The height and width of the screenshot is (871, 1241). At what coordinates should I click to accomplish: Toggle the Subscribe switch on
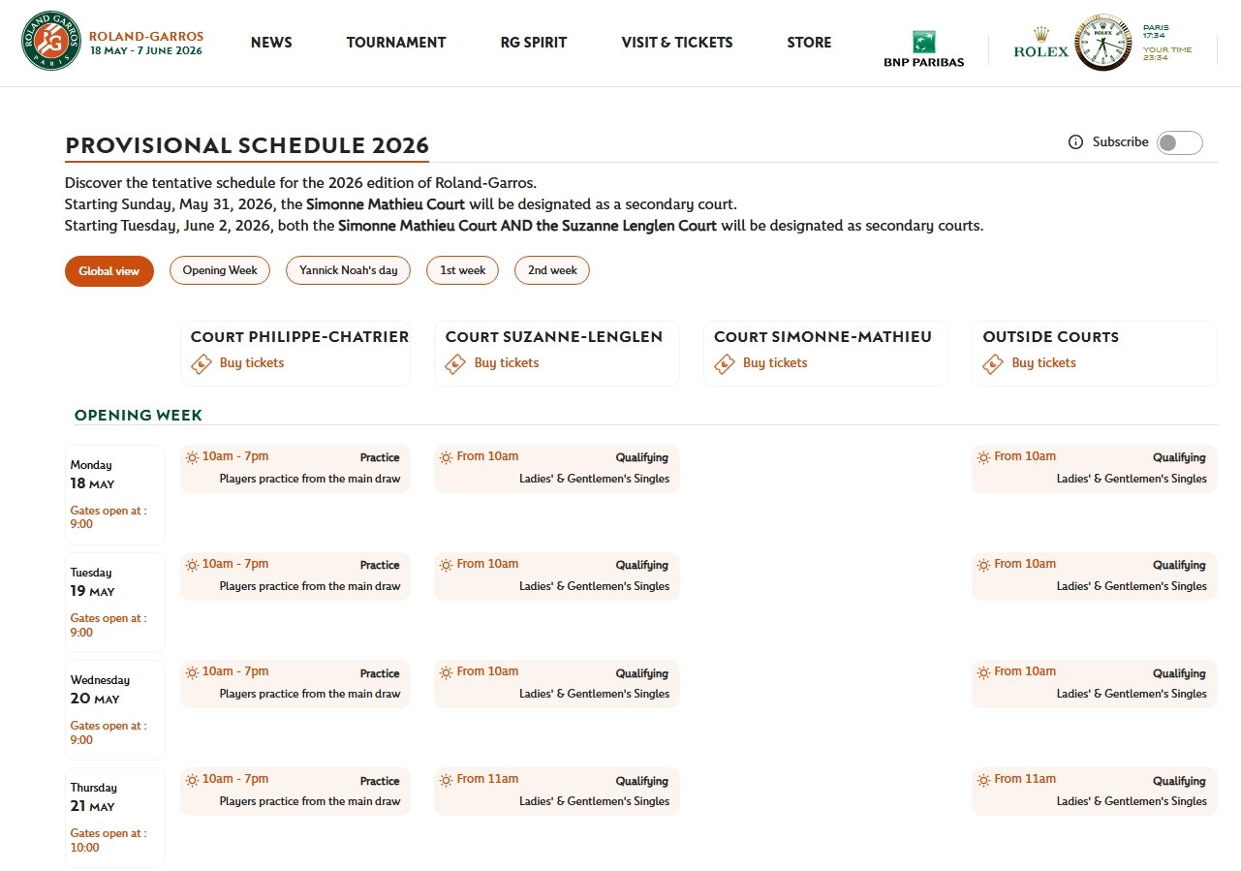(x=1179, y=142)
